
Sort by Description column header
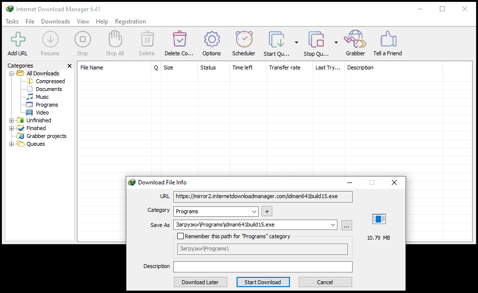pos(394,68)
